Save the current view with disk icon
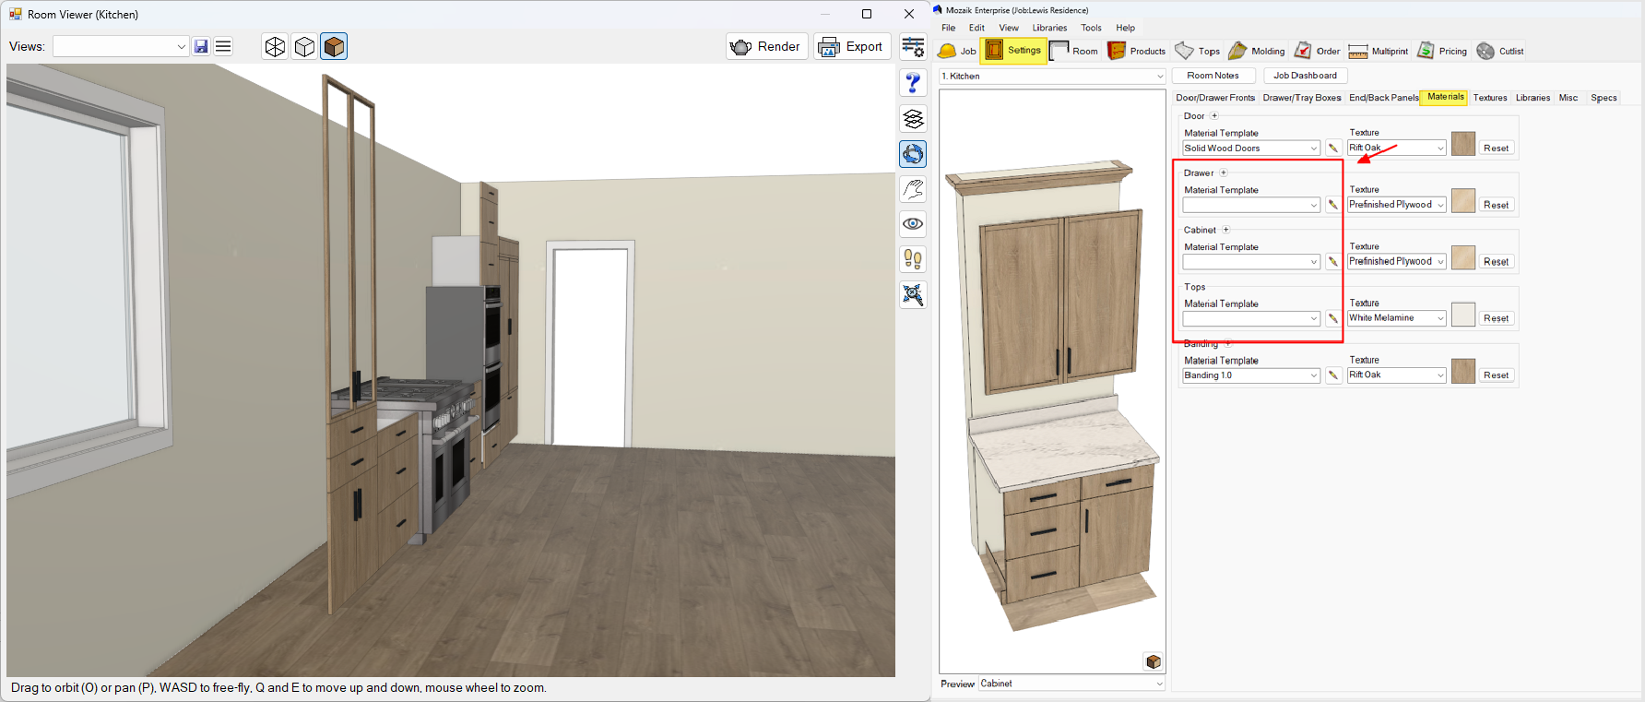 201,46
